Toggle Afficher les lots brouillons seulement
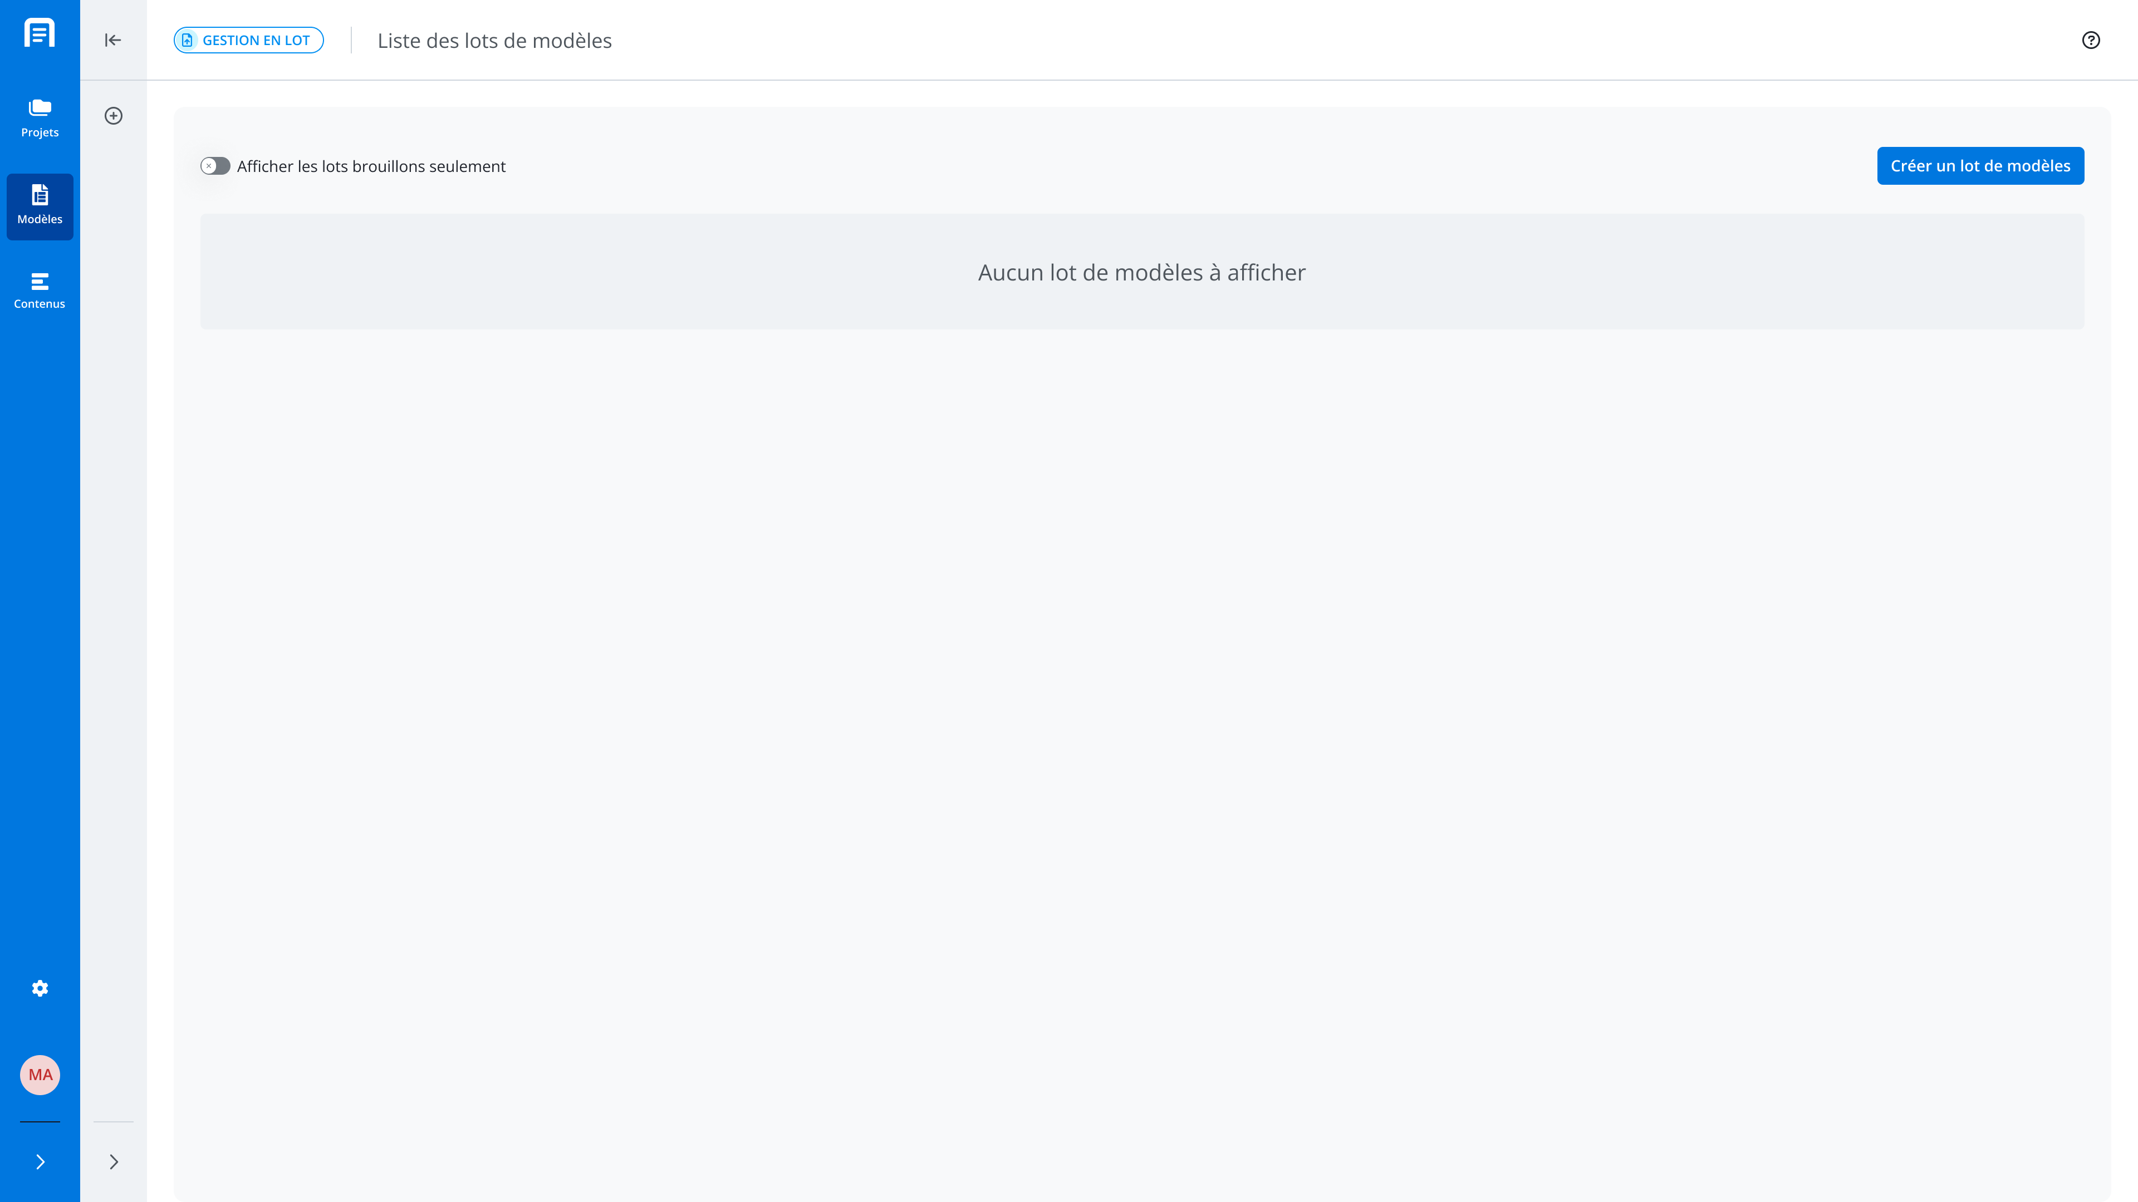This screenshot has height=1202, width=2138. [x=215, y=166]
